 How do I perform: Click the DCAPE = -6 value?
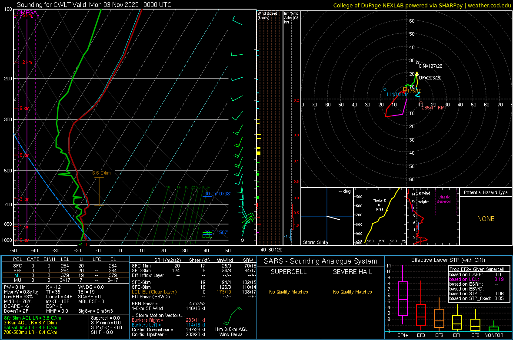[17, 306]
